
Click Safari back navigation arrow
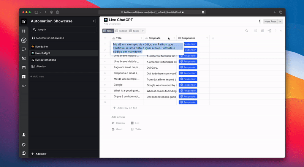(46, 12)
